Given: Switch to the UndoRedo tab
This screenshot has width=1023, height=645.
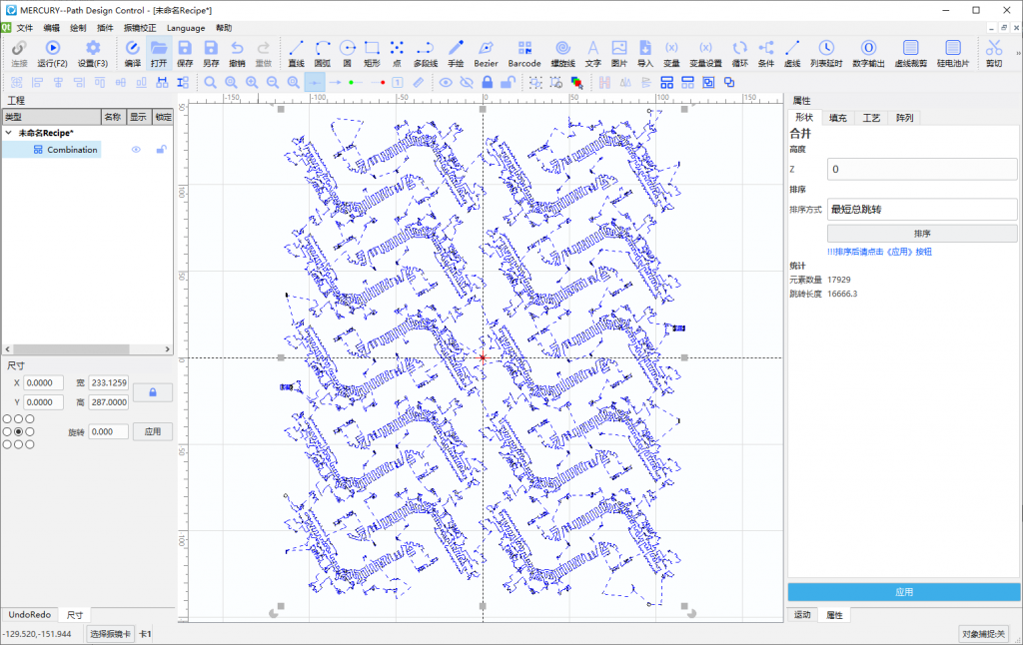Looking at the screenshot, I should tap(29, 615).
